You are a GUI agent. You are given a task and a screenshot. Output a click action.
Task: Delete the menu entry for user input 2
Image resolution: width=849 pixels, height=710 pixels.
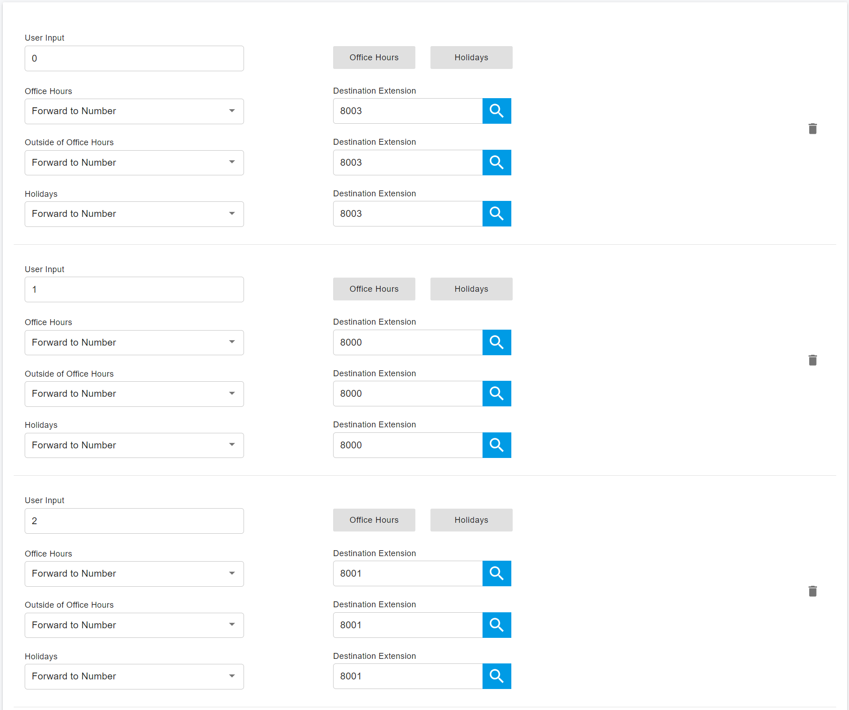point(812,591)
